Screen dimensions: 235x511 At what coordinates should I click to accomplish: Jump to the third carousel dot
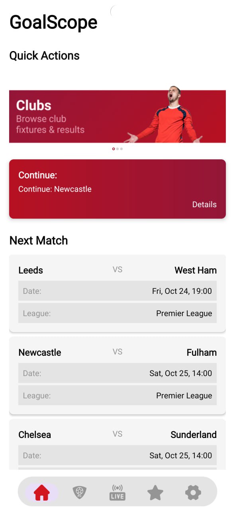point(121,149)
